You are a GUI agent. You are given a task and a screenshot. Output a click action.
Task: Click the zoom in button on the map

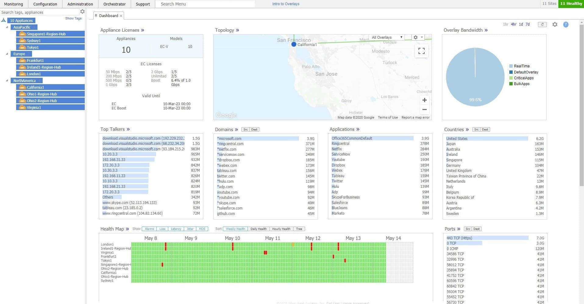(x=425, y=100)
